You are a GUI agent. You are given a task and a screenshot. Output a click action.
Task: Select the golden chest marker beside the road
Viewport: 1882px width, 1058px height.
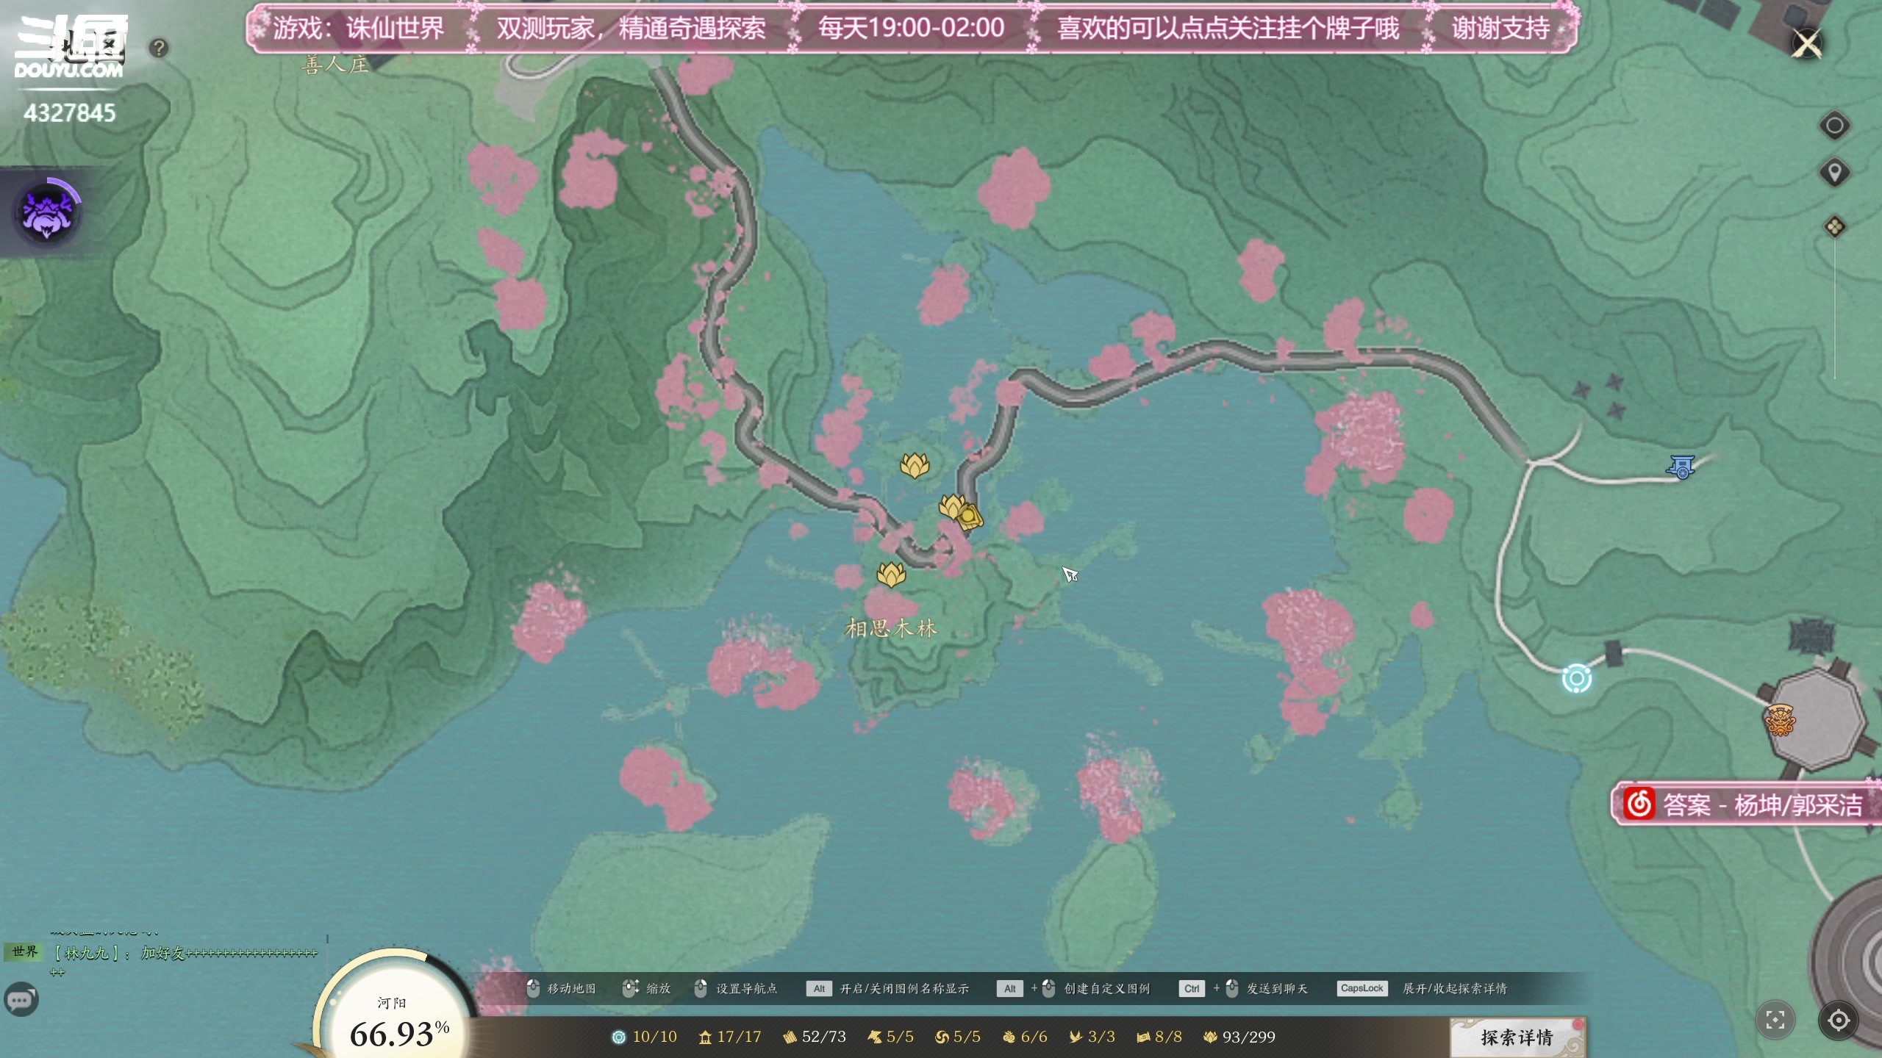point(969,517)
